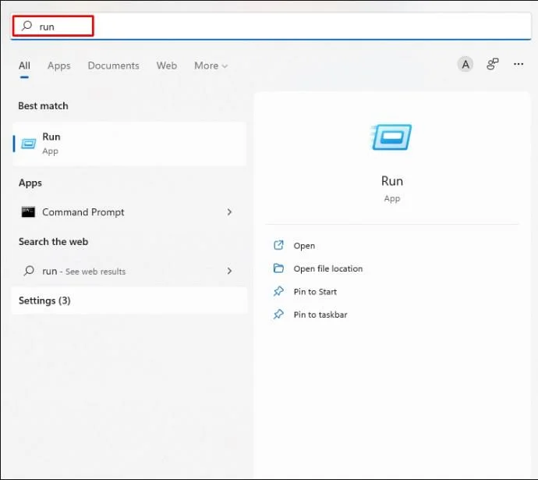Click the Run app icon in best match
This screenshot has width=538, height=480.
click(x=29, y=144)
